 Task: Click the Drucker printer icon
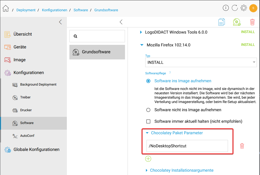[15, 110]
